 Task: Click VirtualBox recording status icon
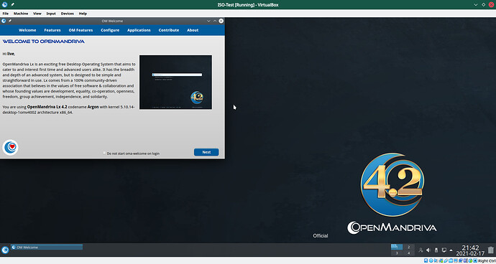461,260
